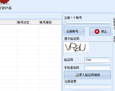Click the 们的产品 caption under the logo
Viewport: 115px width, 91px height.
point(6,8)
